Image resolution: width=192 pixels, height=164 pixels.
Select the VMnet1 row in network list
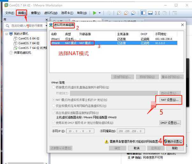coord(114,39)
